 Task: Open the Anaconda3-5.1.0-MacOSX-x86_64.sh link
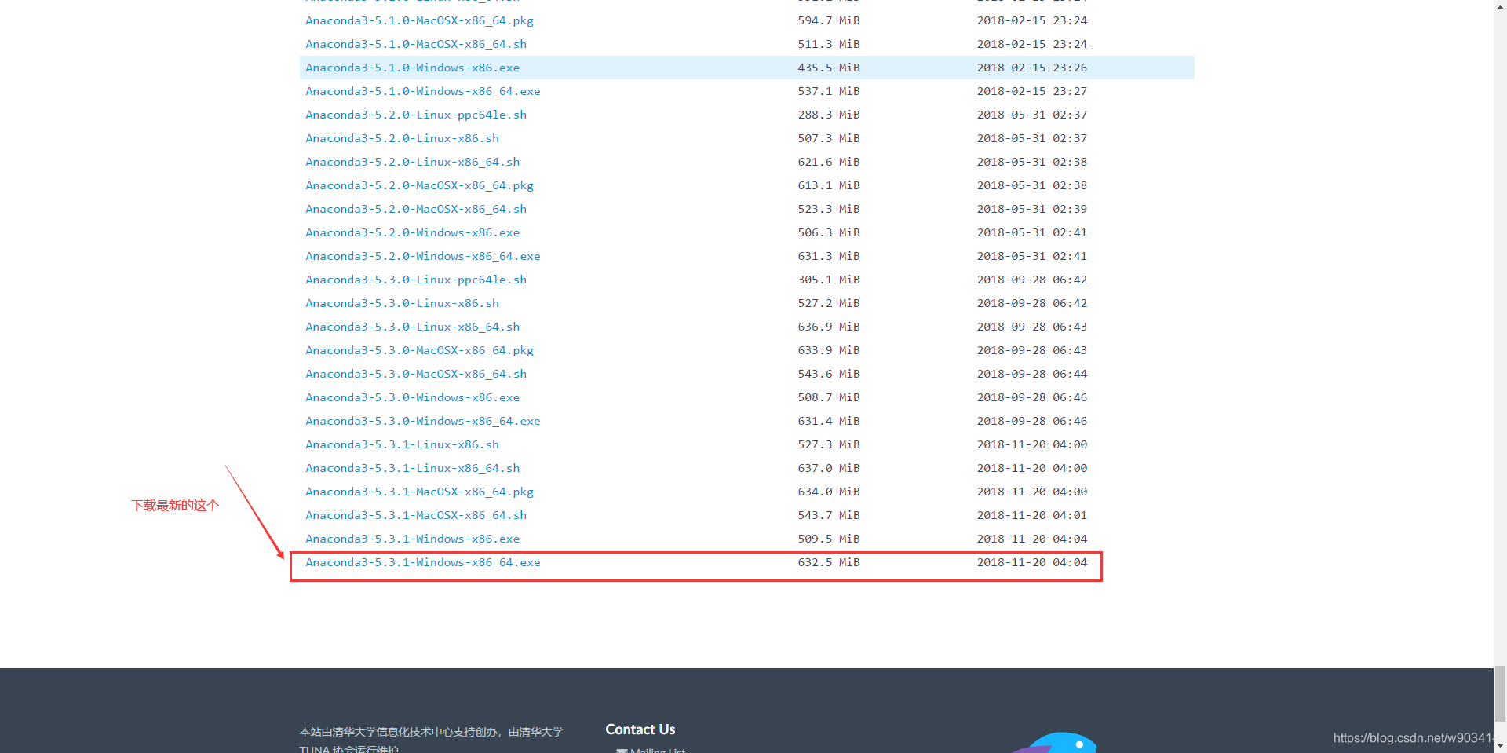416,44
